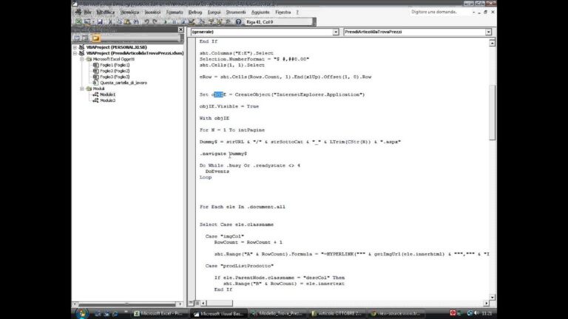Viewport: 568px width, 319px height.
Task: Select Modulo1 in the project tree
Action: tap(107, 95)
